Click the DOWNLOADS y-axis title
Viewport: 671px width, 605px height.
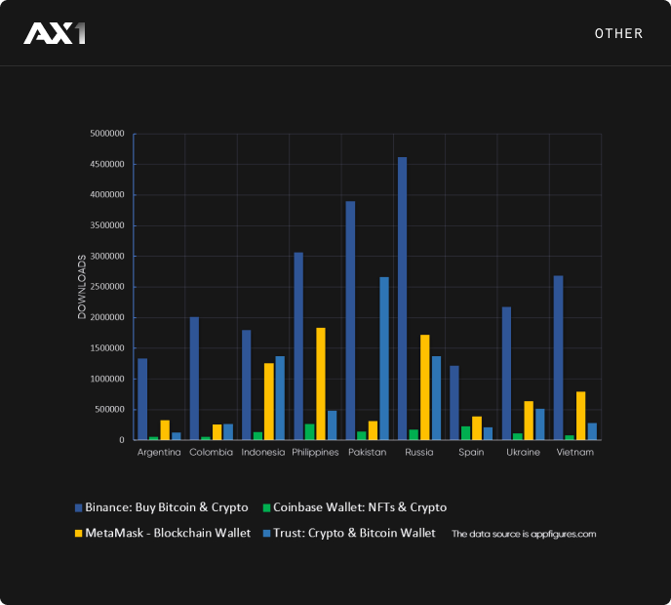(x=82, y=287)
